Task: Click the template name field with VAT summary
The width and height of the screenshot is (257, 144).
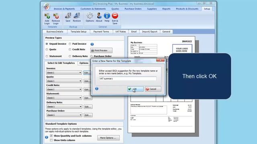Action: click(128, 79)
